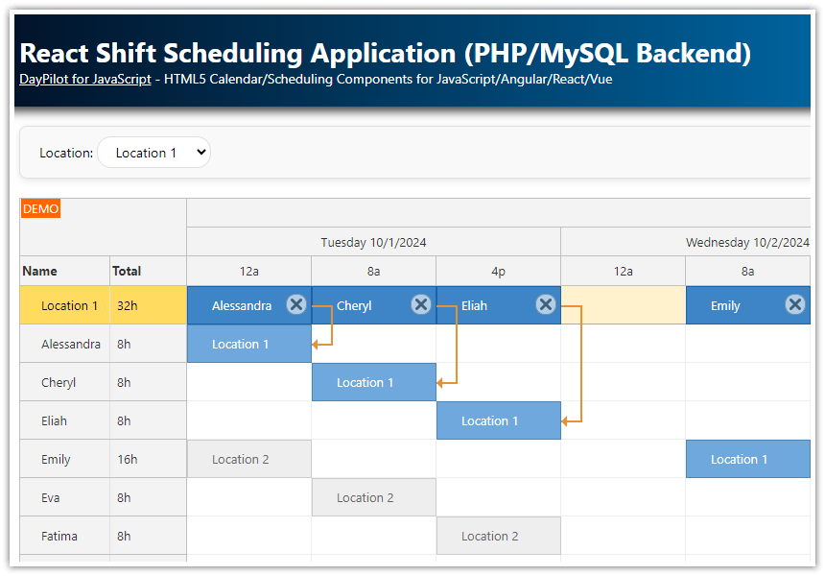
Task: Select Eva's Location 2 shift
Action: [373, 496]
